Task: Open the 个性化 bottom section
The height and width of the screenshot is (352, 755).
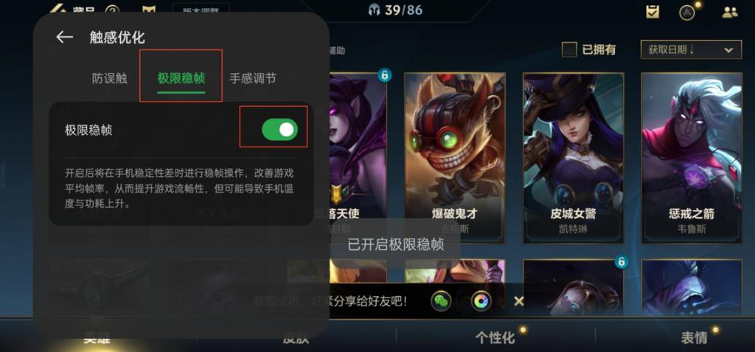Action: pyautogui.click(x=495, y=337)
